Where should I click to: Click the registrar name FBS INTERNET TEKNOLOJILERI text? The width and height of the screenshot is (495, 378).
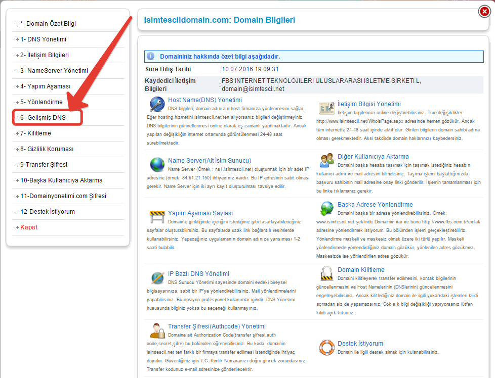tap(321, 81)
